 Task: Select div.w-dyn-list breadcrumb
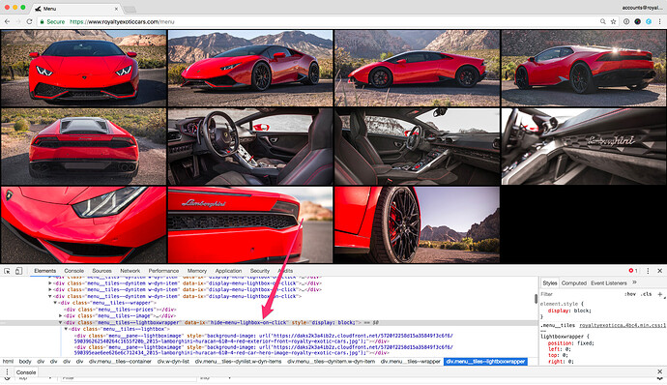(173, 362)
